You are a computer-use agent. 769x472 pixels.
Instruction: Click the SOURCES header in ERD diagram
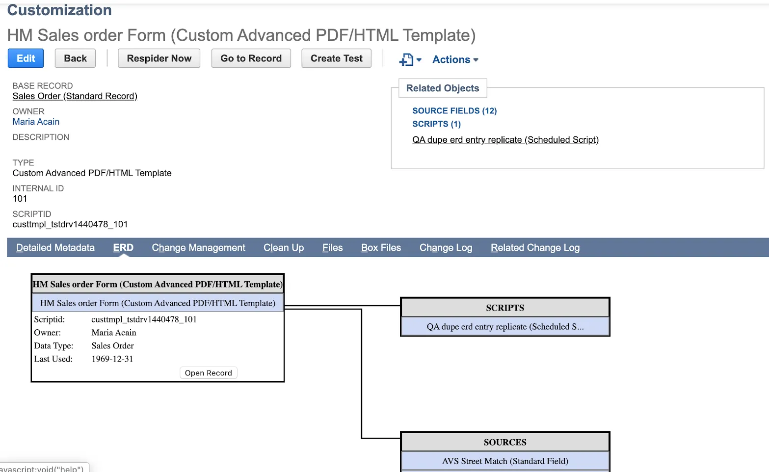tap(505, 442)
